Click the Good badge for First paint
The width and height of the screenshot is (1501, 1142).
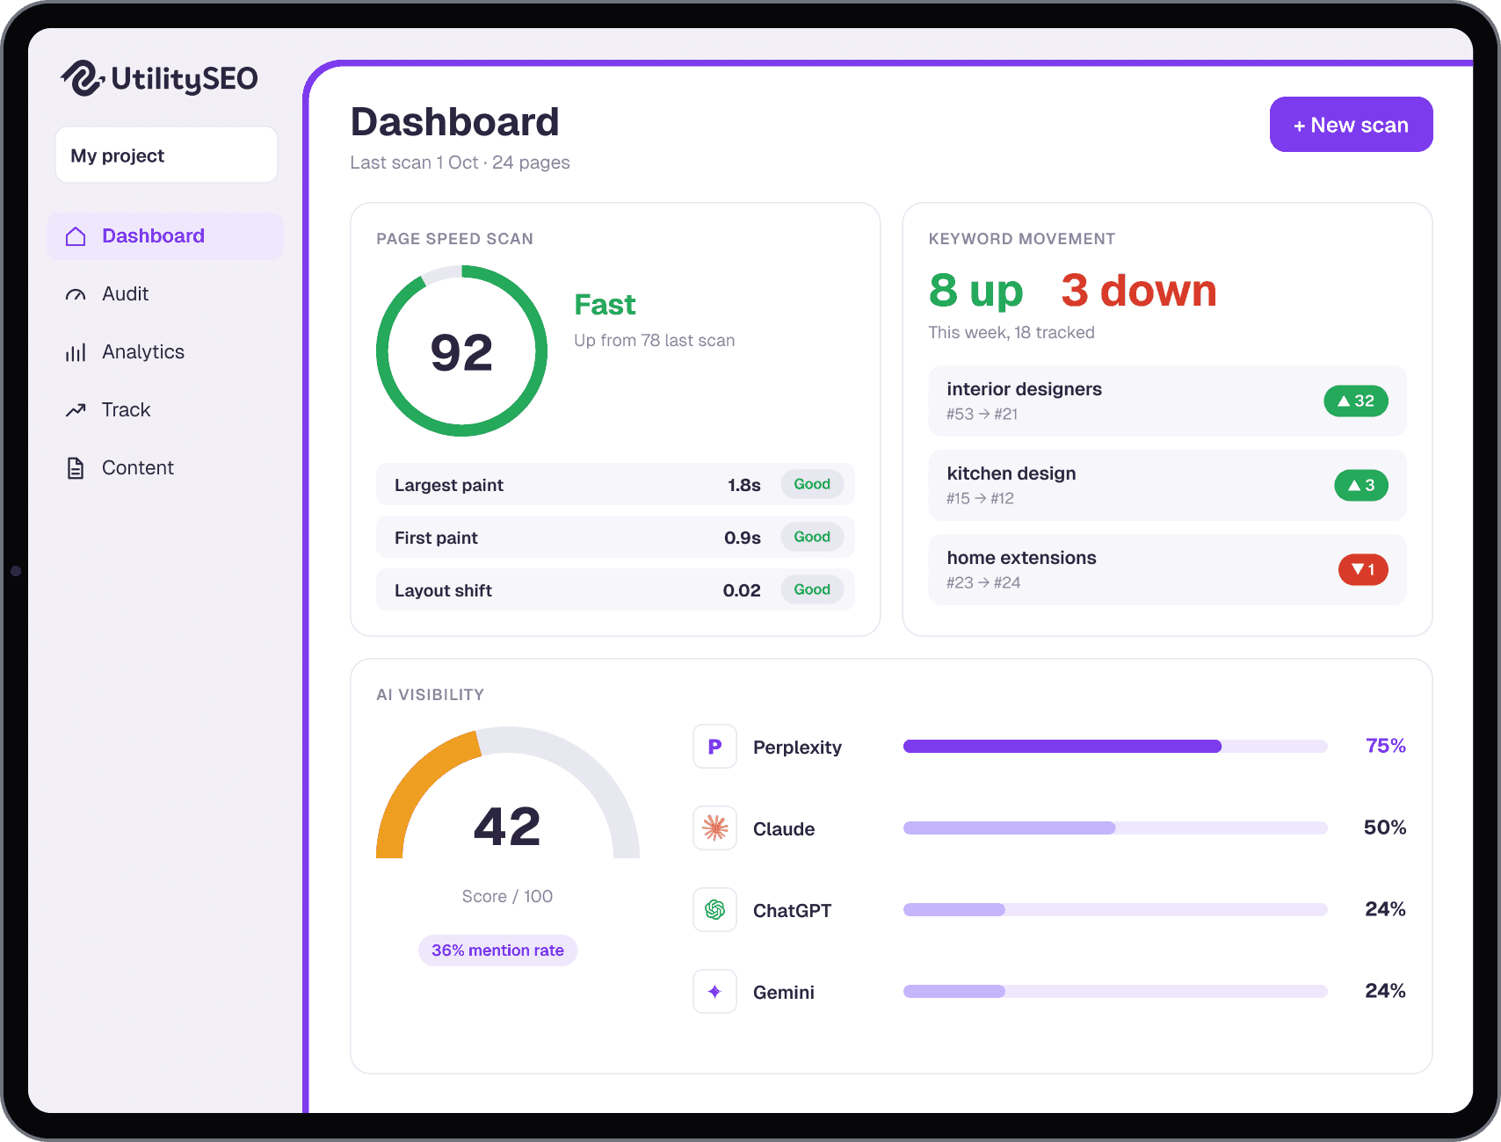pyautogui.click(x=812, y=537)
